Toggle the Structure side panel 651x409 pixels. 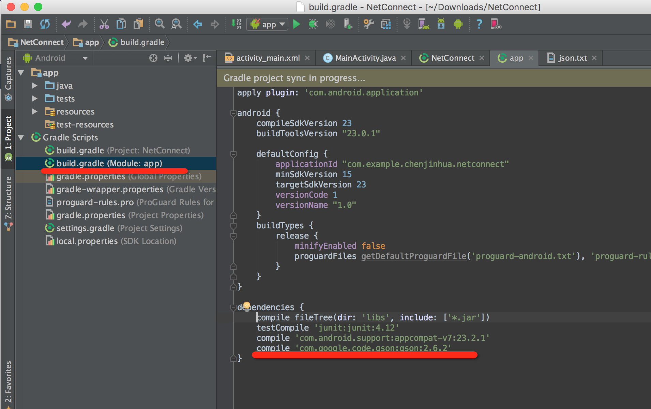tap(8, 203)
